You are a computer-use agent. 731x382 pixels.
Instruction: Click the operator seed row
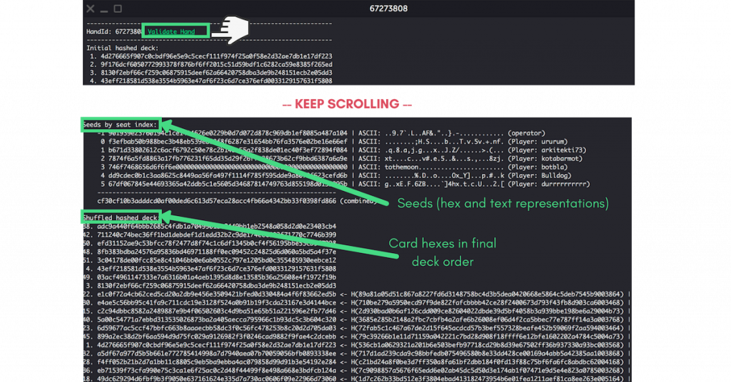pyautogui.click(x=321, y=133)
